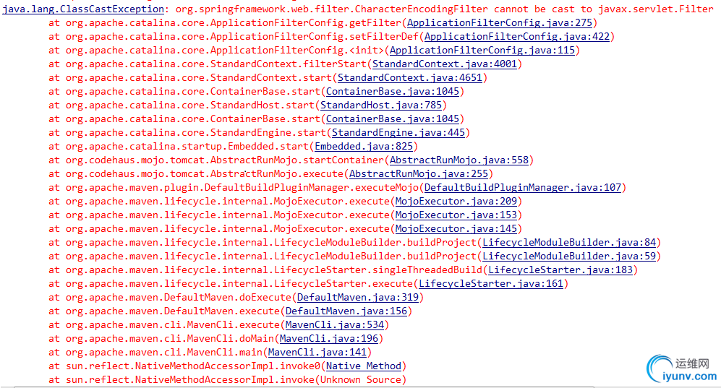Image resolution: width=721 pixels, height=388 pixels.
Task: Click 'org.codehaus.mojo.tomcat.AbstractRunMojo.startContainer' text
Action: (x=225, y=160)
